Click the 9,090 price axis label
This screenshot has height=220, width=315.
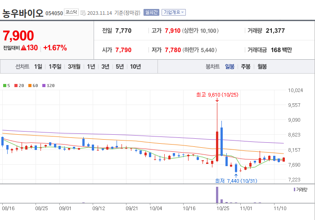click(x=294, y=120)
